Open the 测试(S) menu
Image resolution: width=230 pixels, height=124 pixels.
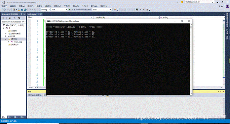point(76,6)
